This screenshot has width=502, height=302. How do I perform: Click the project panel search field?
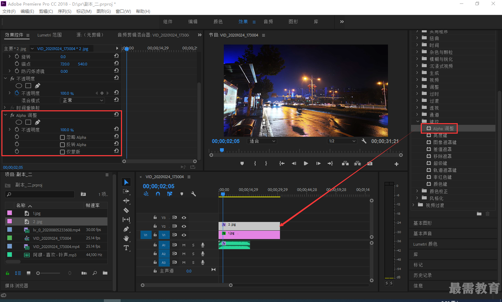(40, 194)
